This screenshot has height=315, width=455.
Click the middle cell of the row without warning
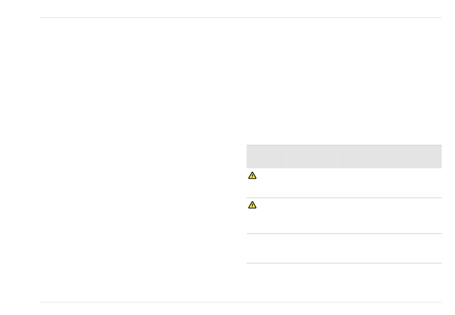(x=312, y=248)
